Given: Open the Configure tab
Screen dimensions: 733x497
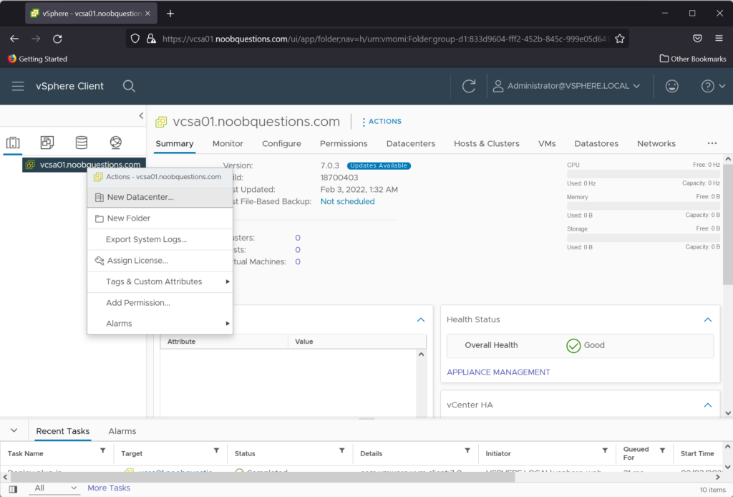Looking at the screenshot, I should (x=281, y=144).
